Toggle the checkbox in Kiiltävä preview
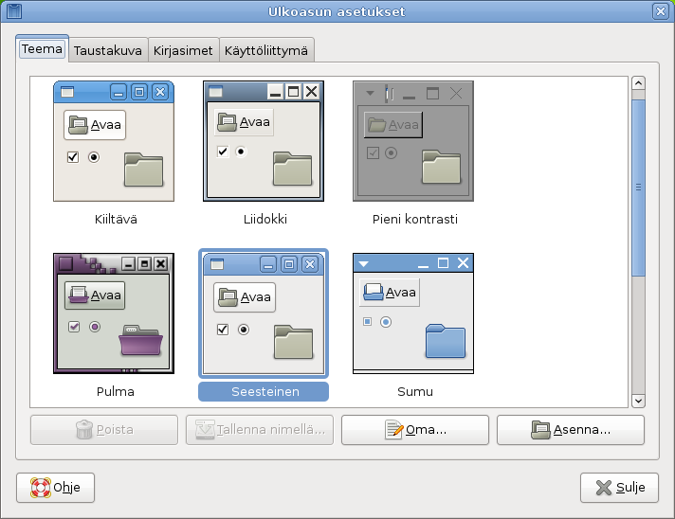This screenshot has width=675, height=519. tap(73, 157)
